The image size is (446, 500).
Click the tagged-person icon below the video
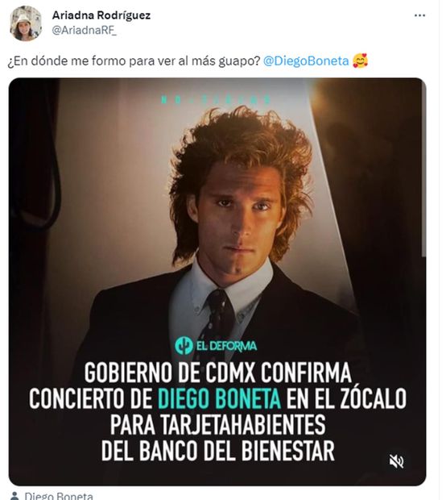point(14,496)
